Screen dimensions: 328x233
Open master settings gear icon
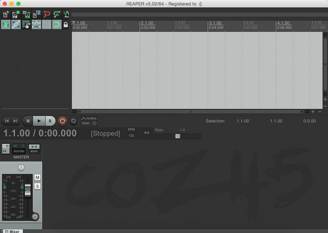[x=35, y=217]
